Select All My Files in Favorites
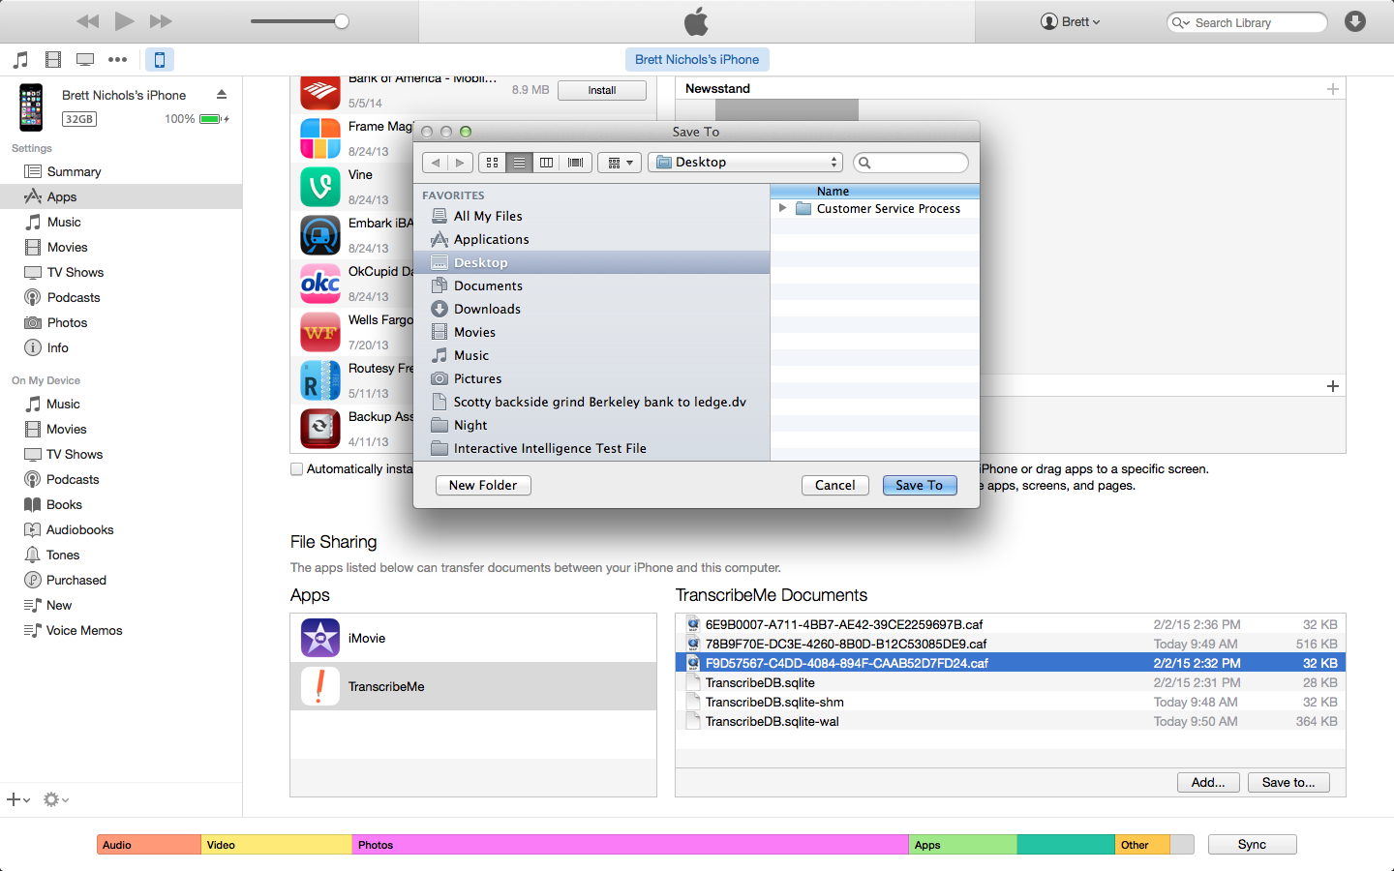Image resolution: width=1394 pixels, height=871 pixels. (591, 216)
